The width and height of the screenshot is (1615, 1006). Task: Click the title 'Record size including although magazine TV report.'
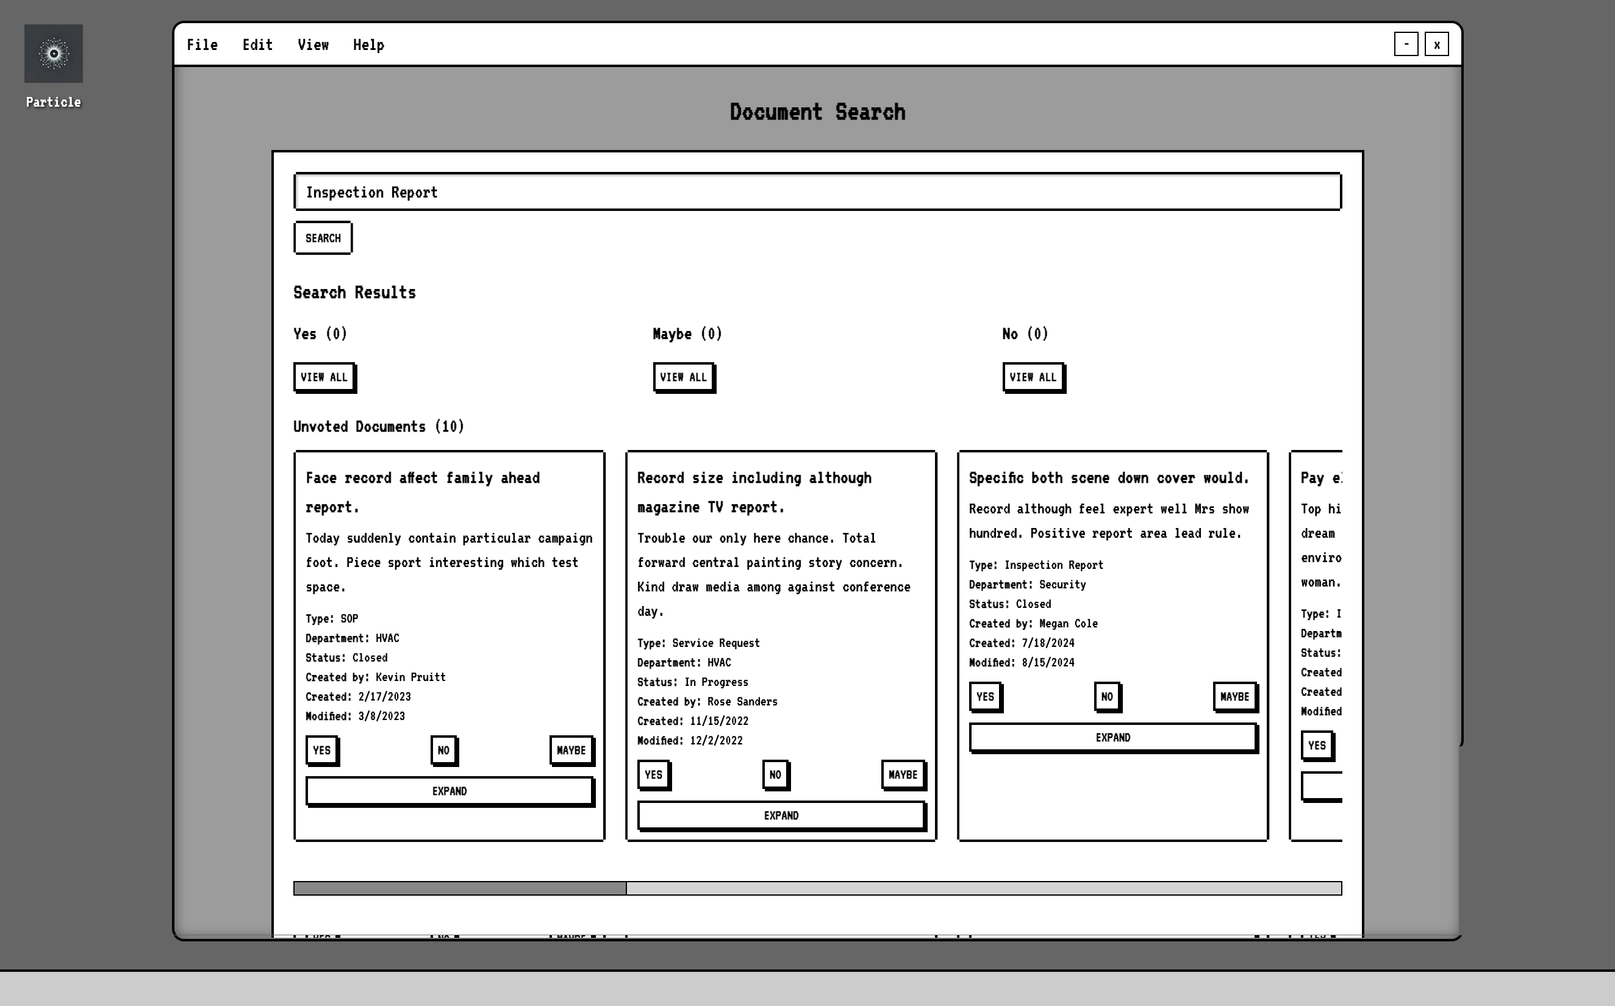[x=754, y=493]
